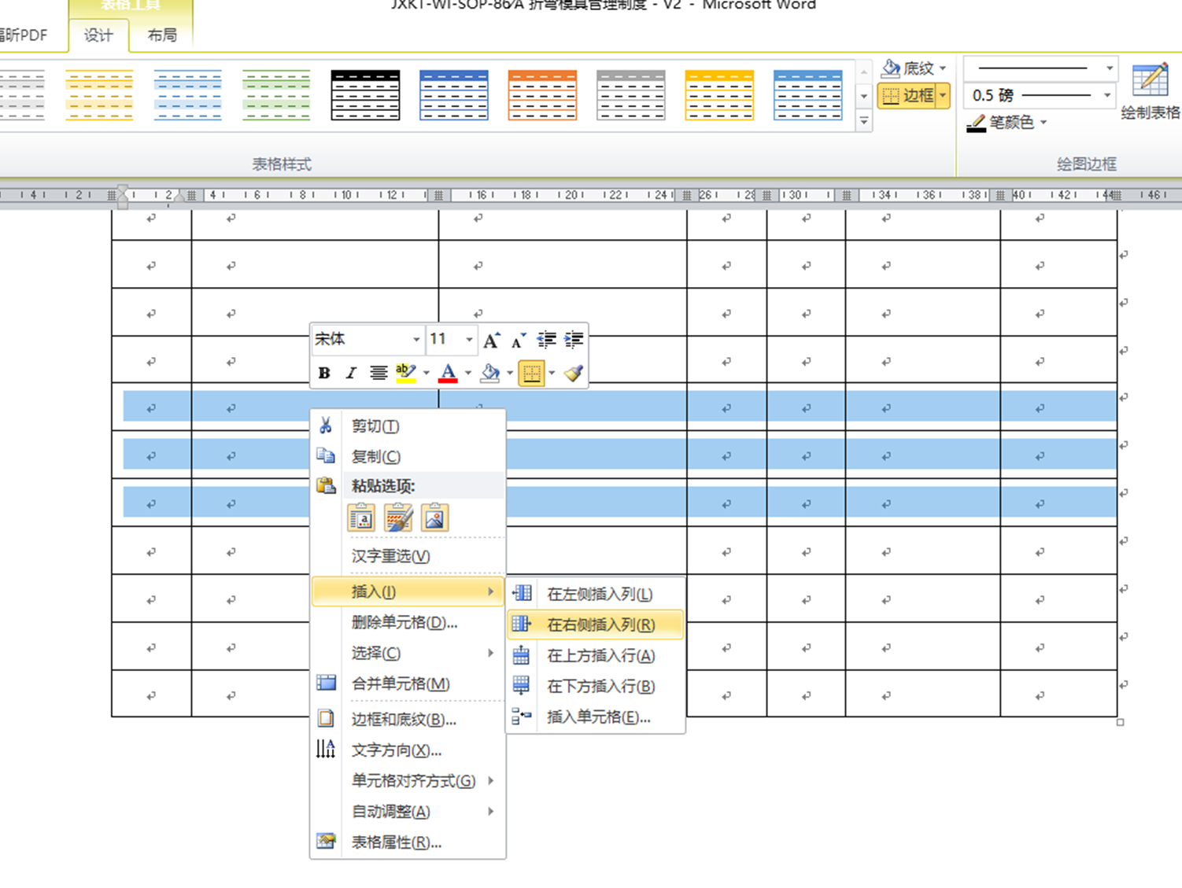
Task: Open the 笔颜色 pen color picker
Action: tap(1007, 123)
